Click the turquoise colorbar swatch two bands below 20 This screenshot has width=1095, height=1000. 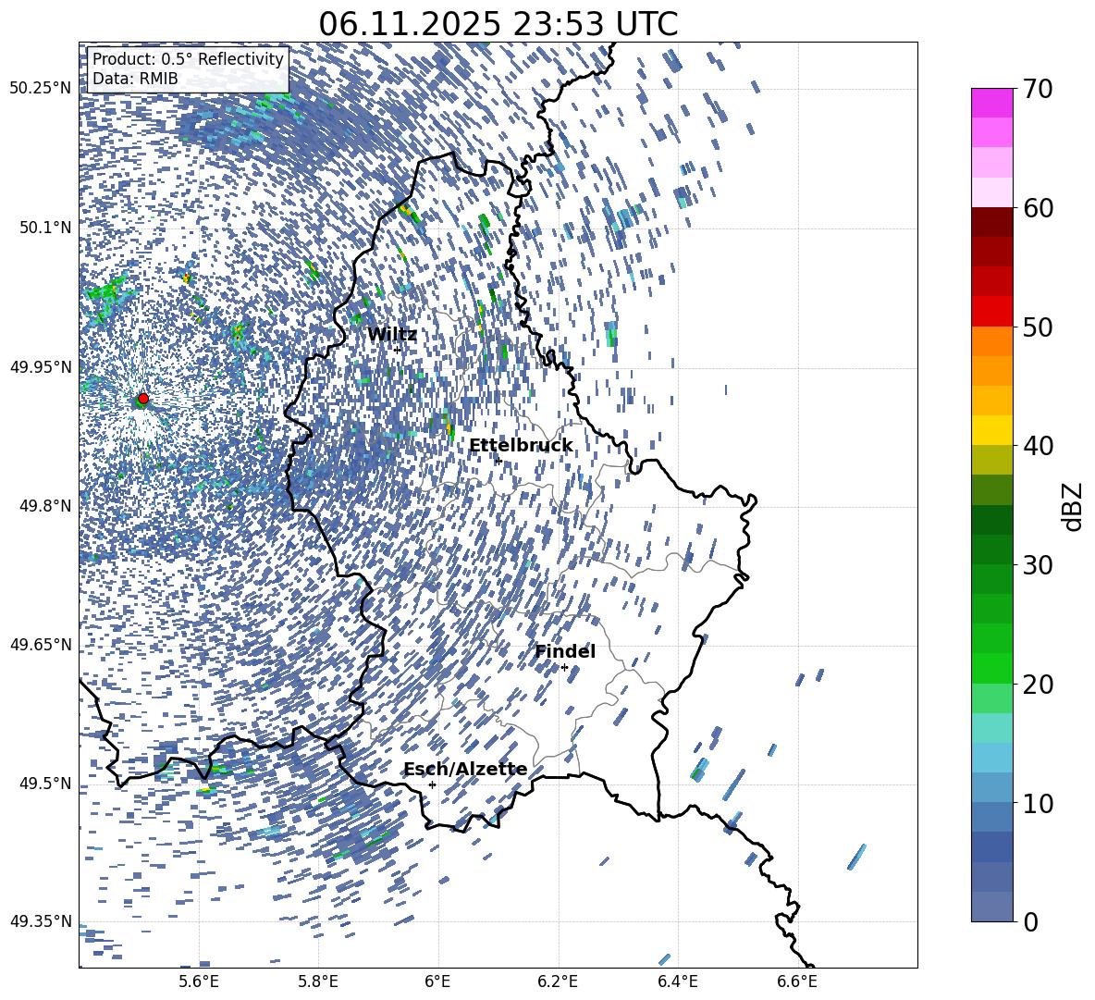click(991, 728)
